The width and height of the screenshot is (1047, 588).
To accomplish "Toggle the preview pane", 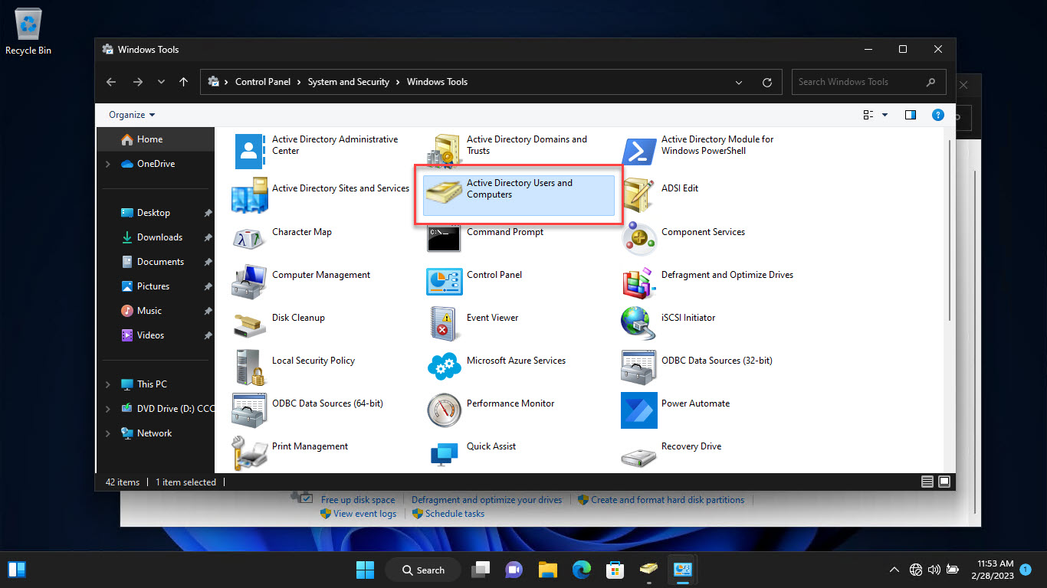I will (911, 114).
